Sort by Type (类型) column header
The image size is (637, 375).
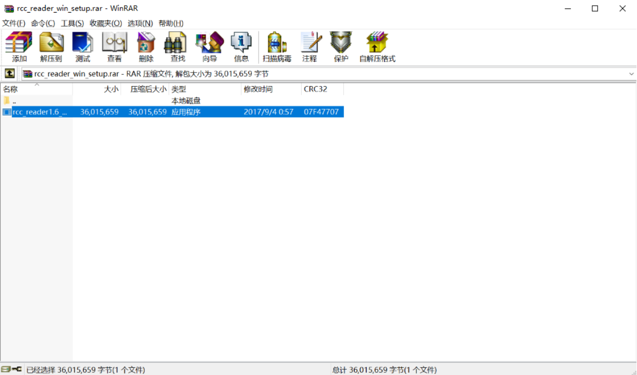206,89
